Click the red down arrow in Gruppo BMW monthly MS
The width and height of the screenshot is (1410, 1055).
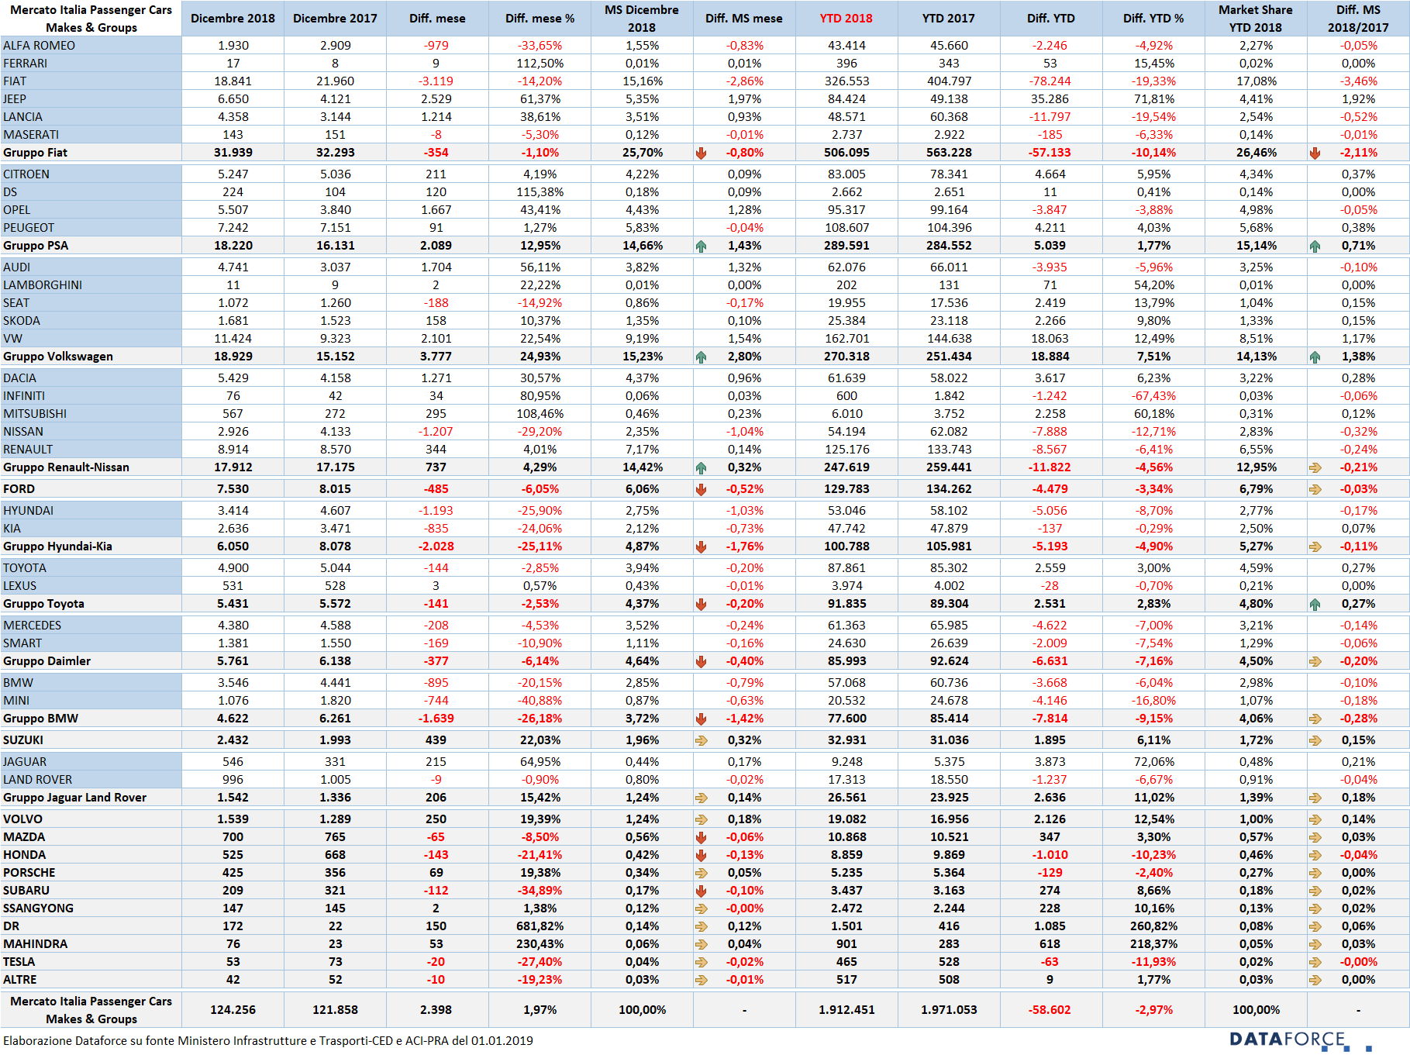(x=701, y=719)
